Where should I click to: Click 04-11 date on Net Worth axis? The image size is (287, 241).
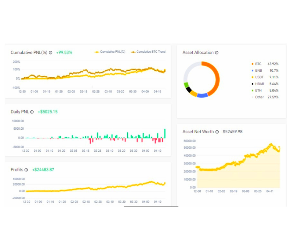270,191
